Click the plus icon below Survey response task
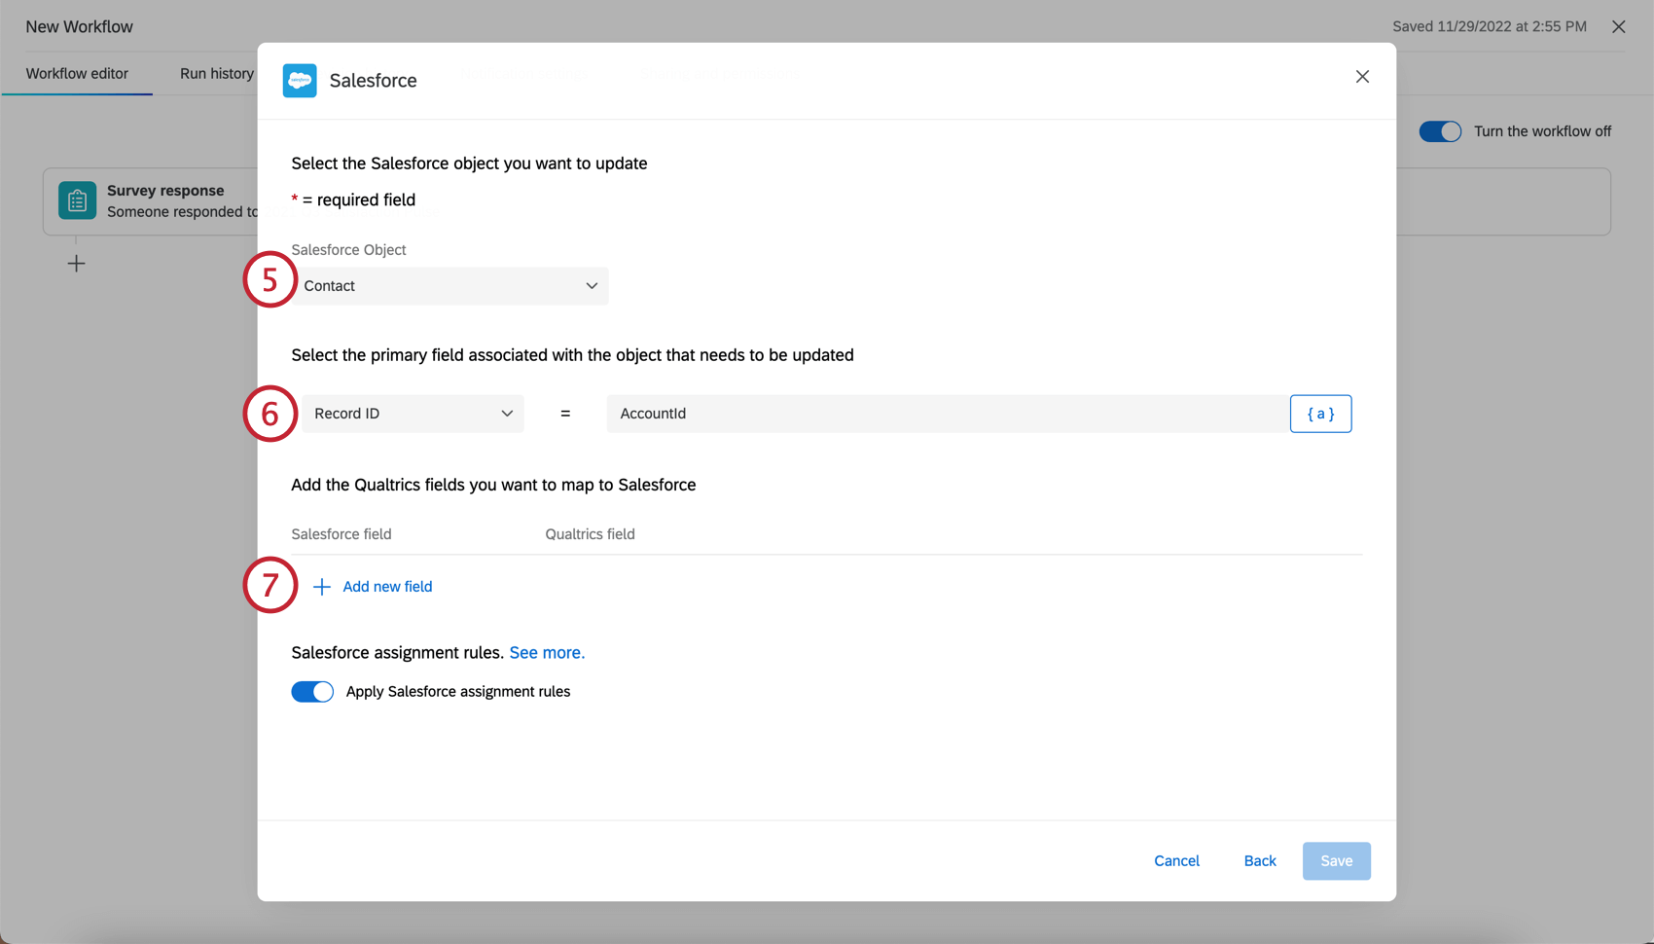This screenshot has height=944, width=1654. tap(76, 263)
